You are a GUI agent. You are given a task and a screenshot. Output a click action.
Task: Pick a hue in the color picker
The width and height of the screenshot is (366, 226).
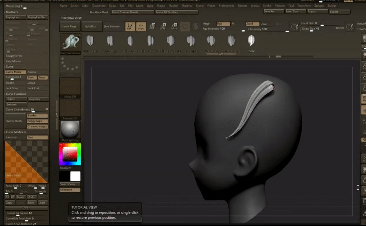pos(70,154)
